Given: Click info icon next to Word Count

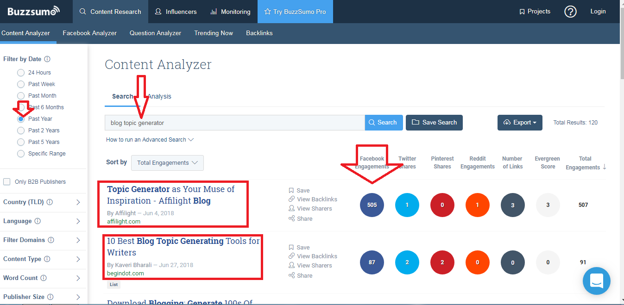Looking at the screenshot, I should tap(44, 278).
